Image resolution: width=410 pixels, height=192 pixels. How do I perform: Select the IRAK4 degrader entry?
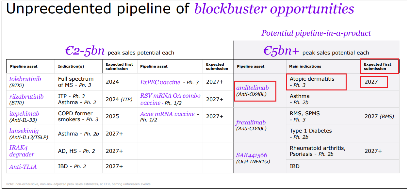pyautogui.click(x=20, y=151)
